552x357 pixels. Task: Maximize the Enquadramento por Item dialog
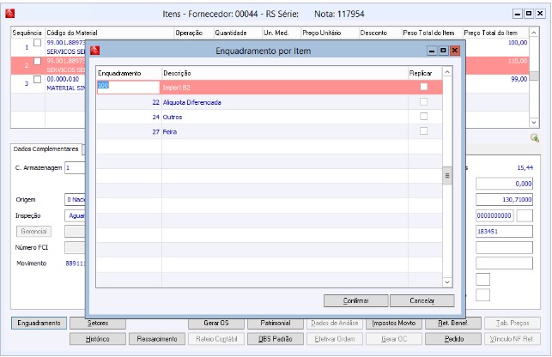tap(443, 51)
